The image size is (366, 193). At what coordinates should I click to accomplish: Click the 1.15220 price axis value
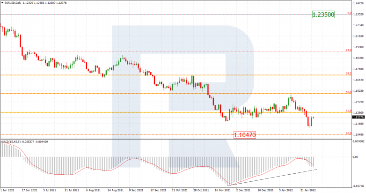pyautogui.click(x=358, y=91)
